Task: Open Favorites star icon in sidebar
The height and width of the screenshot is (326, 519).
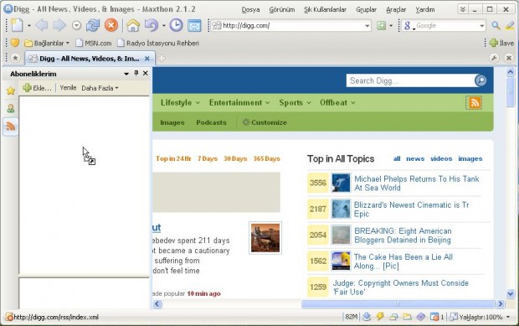Action: [x=11, y=91]
